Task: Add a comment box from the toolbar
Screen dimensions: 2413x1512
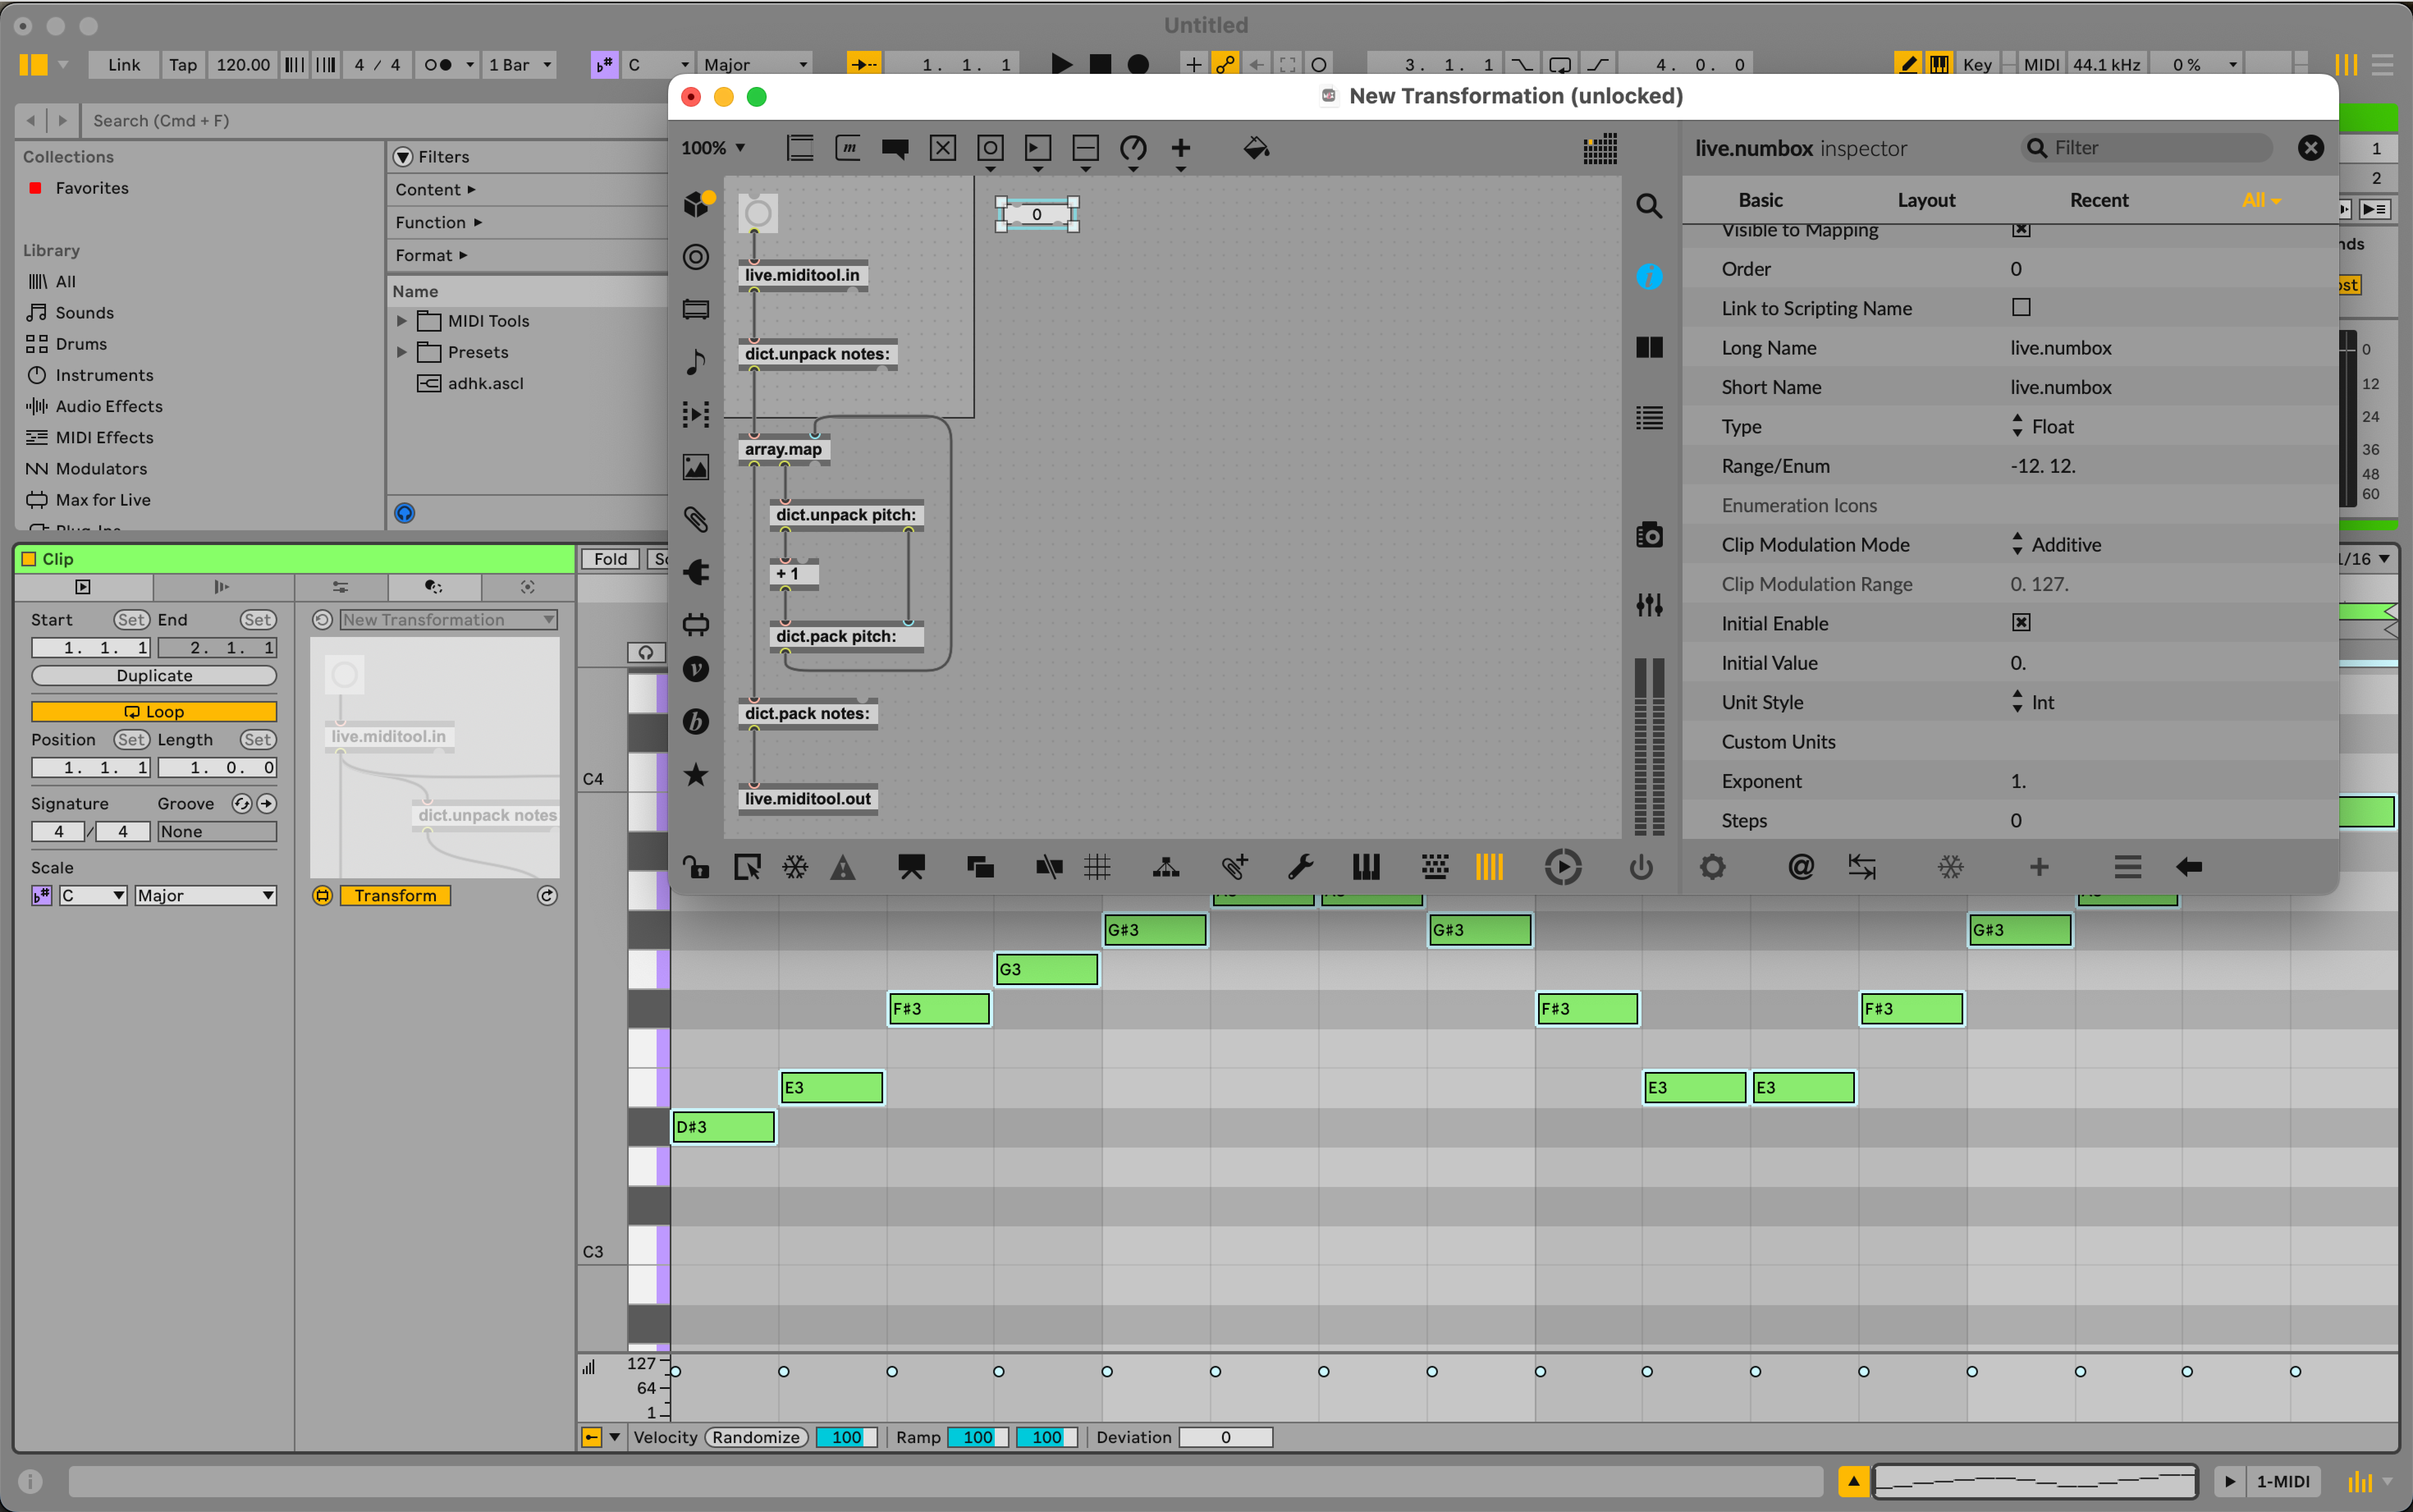Action: [895, 148]
